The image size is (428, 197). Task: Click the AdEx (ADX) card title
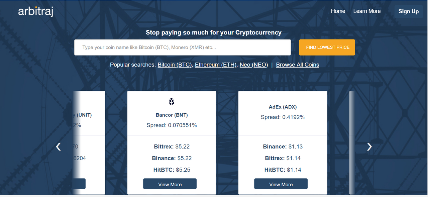(x=283, y=107)
